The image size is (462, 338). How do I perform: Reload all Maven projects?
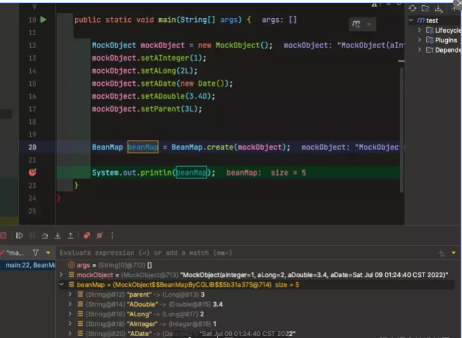coord(413,8)
